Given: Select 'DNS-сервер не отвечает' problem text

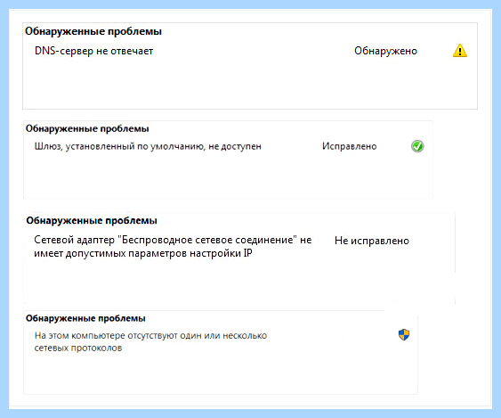Looking at the screenshot, I should 93,51.
